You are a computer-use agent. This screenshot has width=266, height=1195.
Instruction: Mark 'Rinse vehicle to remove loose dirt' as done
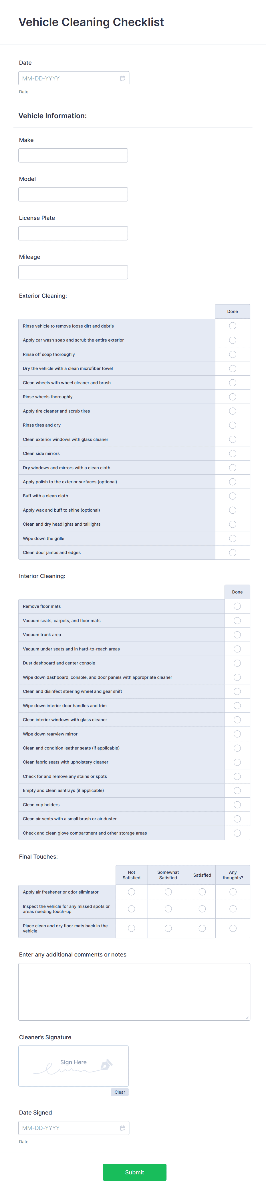click(232, 326)
